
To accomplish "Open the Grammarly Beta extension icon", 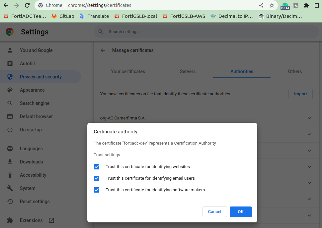I will tap(285, 6).
